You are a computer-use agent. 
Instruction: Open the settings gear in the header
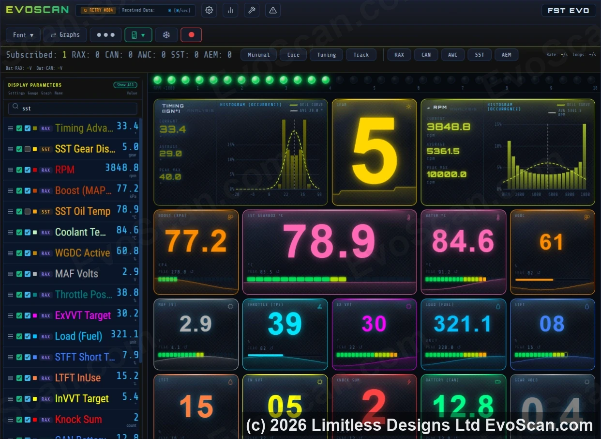(x=209, y=10)
